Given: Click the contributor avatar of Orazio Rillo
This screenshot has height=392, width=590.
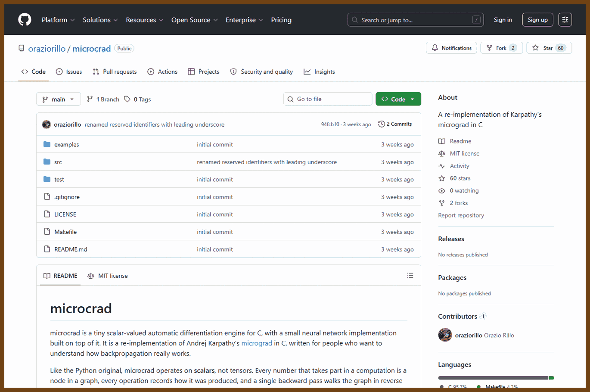Looking at the screenshot, I should coord(445,335).
